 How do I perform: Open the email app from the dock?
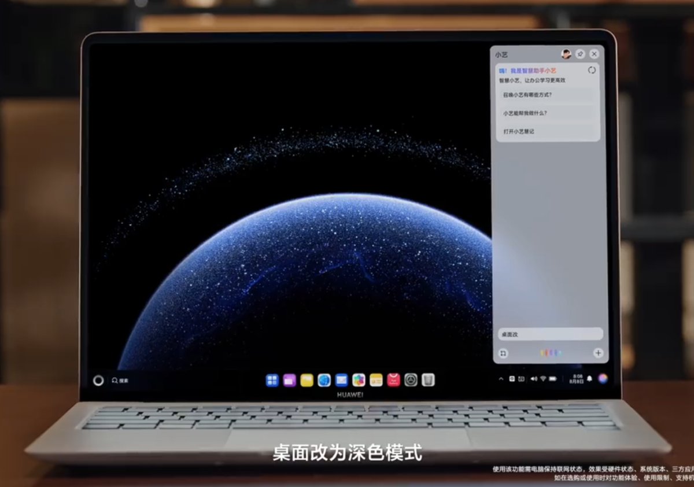(x=341, y=381)
